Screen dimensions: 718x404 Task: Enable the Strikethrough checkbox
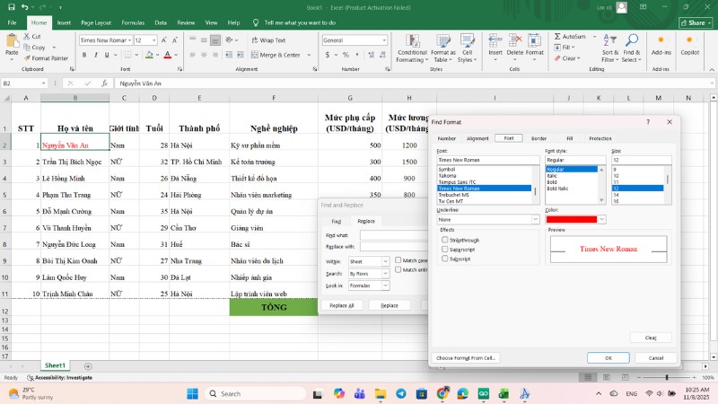[445, 241]
